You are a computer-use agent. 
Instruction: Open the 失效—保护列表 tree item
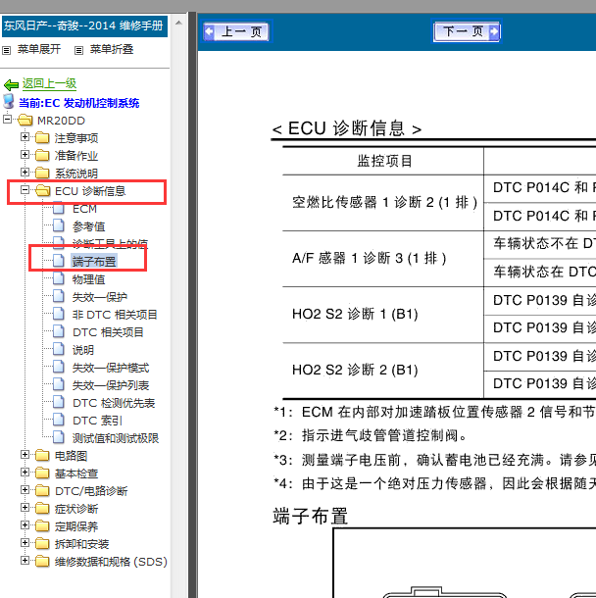(x=111, y=385)
